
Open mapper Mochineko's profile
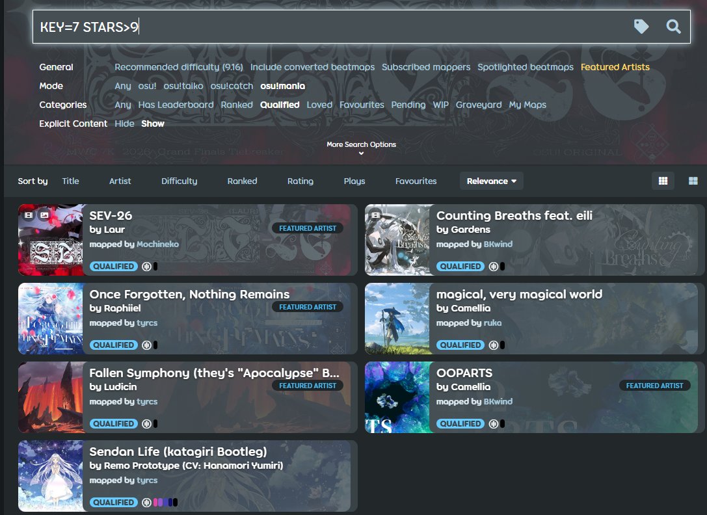(x=158, y=244)
